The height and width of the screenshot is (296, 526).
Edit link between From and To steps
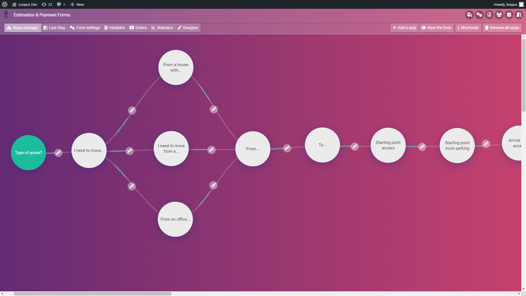(287, 148)
